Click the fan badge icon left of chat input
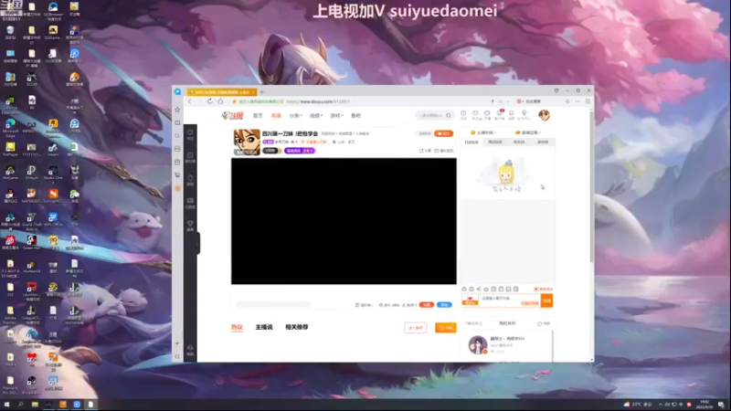 click(x=470, y=300)
